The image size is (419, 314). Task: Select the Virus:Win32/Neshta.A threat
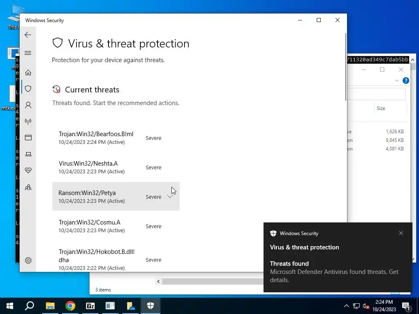pyautogui.click(x=116, y=167)
